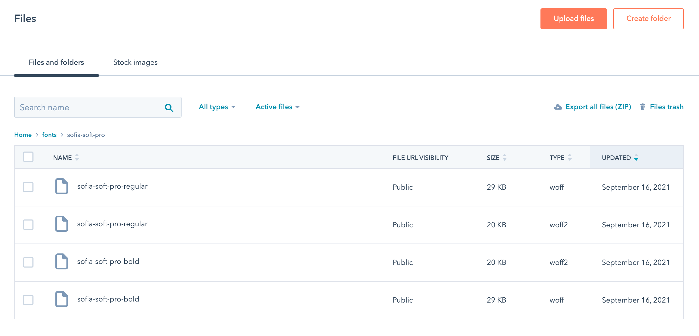The width and height of the screenshot is (699, 336).
Task: Click the NAME column header label
Action: (63, 158)
